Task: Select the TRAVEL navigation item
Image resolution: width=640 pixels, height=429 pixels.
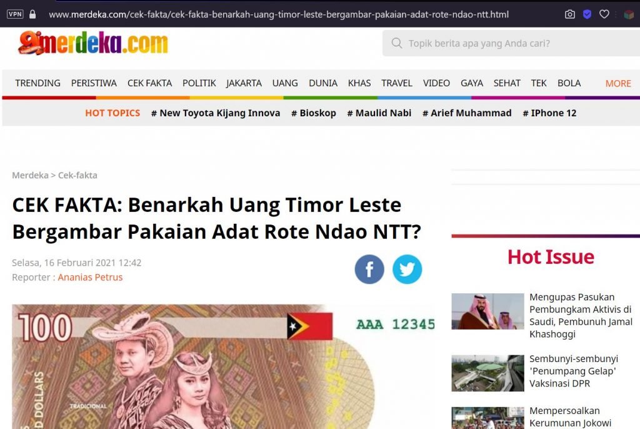Action: coord(397,83)
